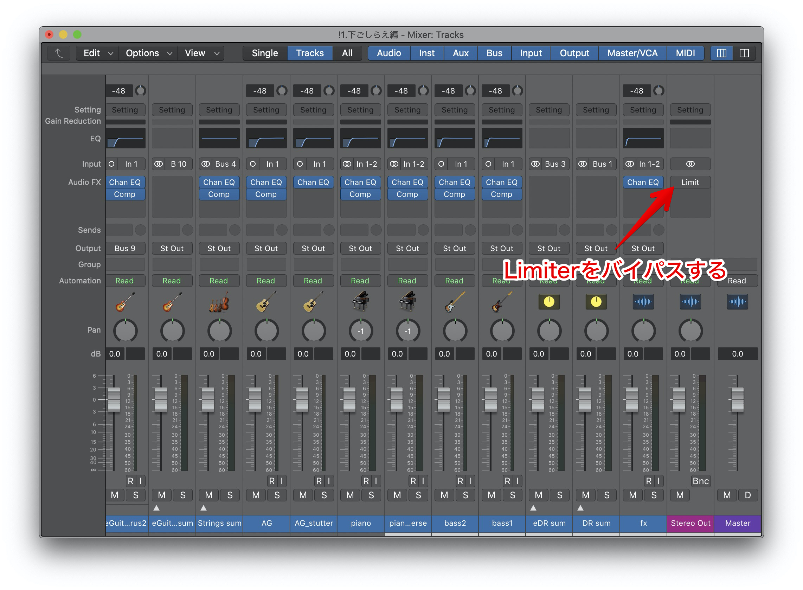Viewport: 803px width, 590px height.
Task: Open the View dropdown menu
Action: (201, 53)
